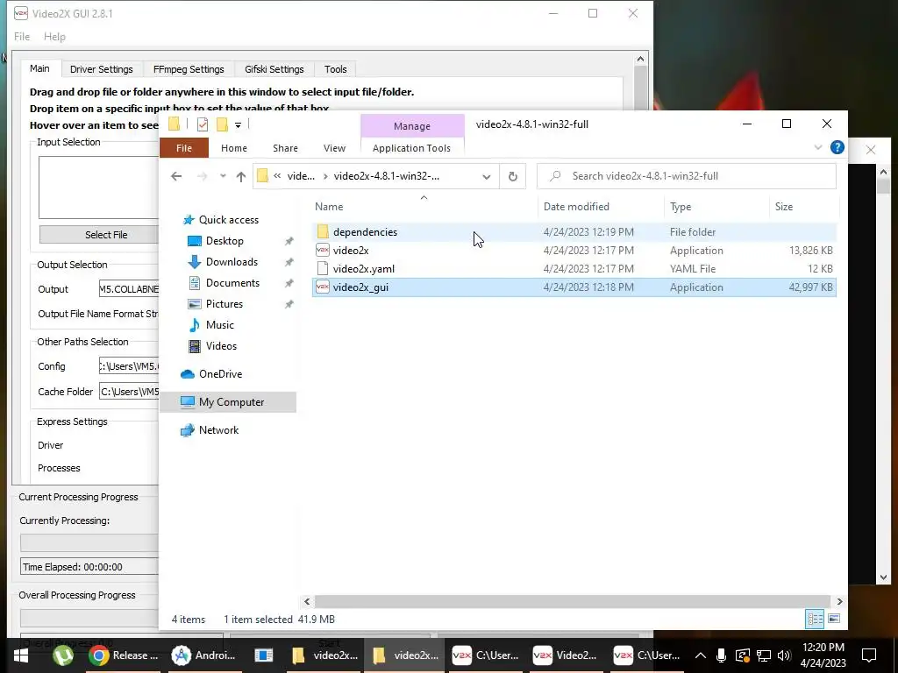Click the microphone tray icon
Viewport: 898px width, 673px height.
[721, 655]
